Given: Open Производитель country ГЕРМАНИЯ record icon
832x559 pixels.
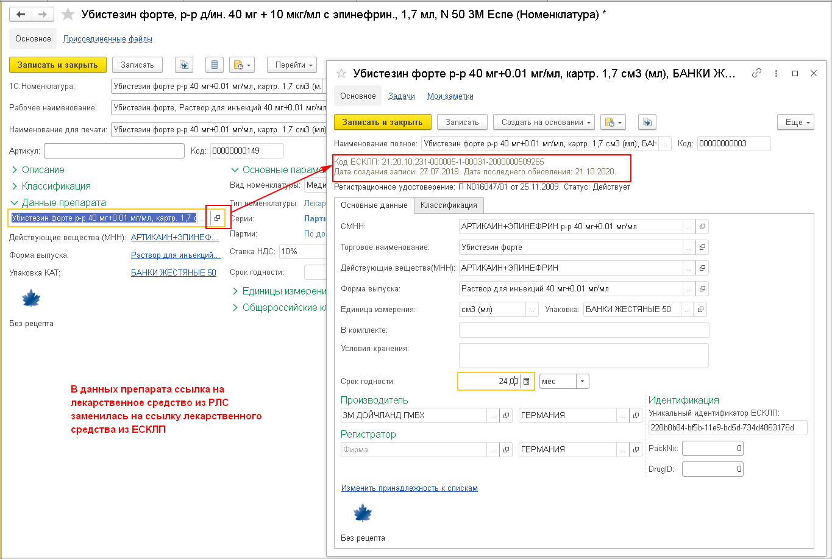Looking at the screenshot, I should [636, 415].
